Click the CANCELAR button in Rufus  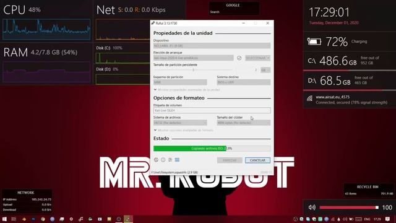pos(257,160)
